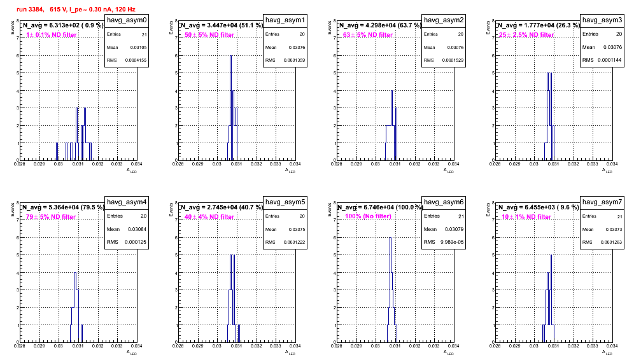Click the Mean row in havg_asym5 stats box

285,229
